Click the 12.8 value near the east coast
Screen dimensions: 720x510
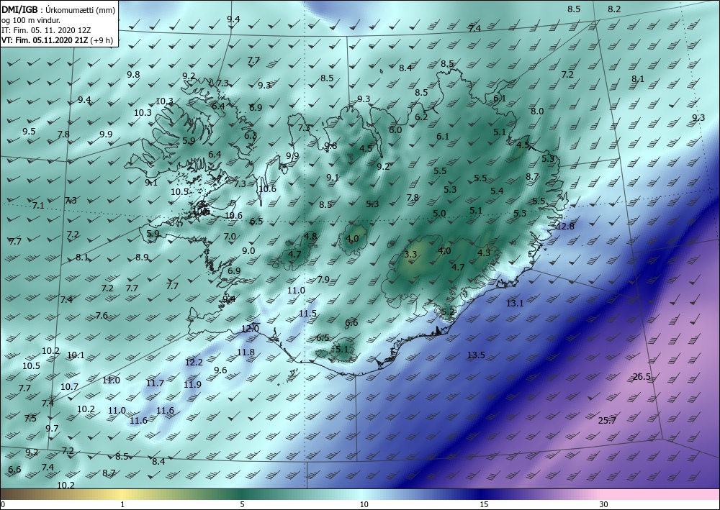[x=565, y=226]
